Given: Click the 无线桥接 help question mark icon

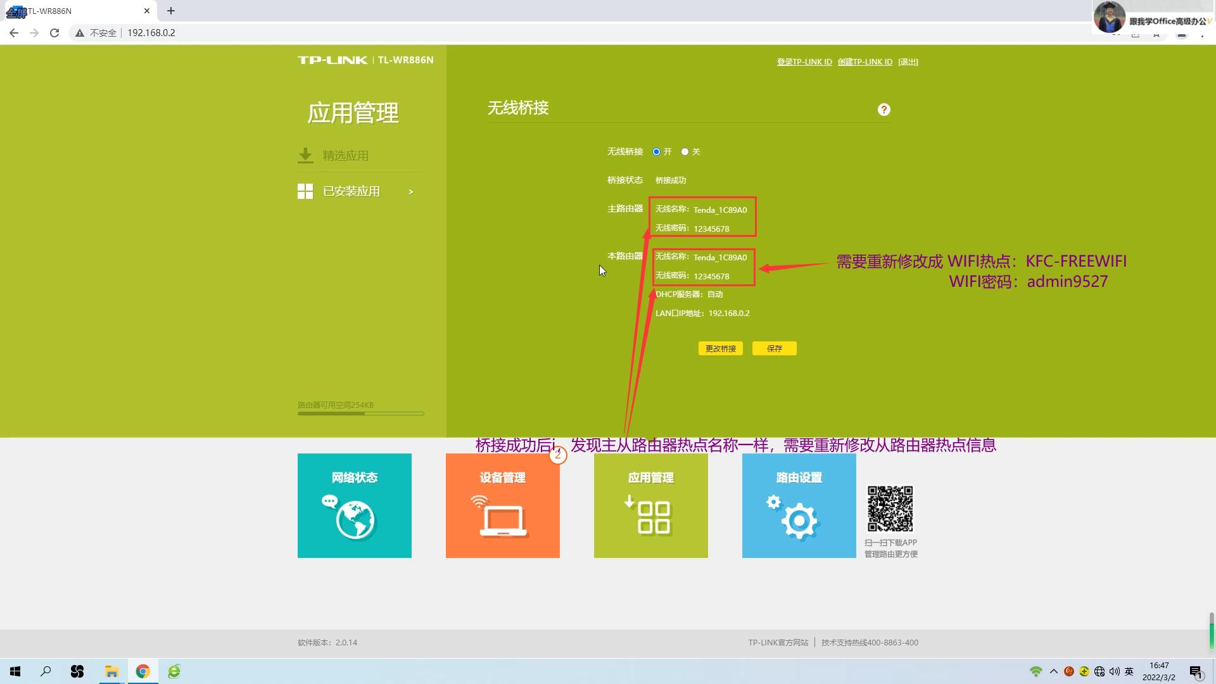Looking at the screenshot, I should click(x=883, y=109).
